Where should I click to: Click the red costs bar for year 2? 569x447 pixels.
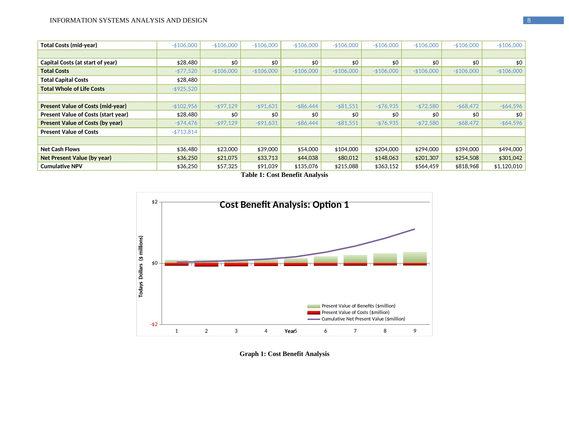(206, 265)
